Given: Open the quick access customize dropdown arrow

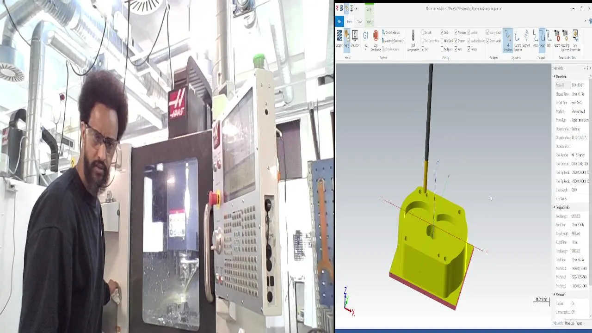Looking at the screenshot, I should (x=356, y=9).
